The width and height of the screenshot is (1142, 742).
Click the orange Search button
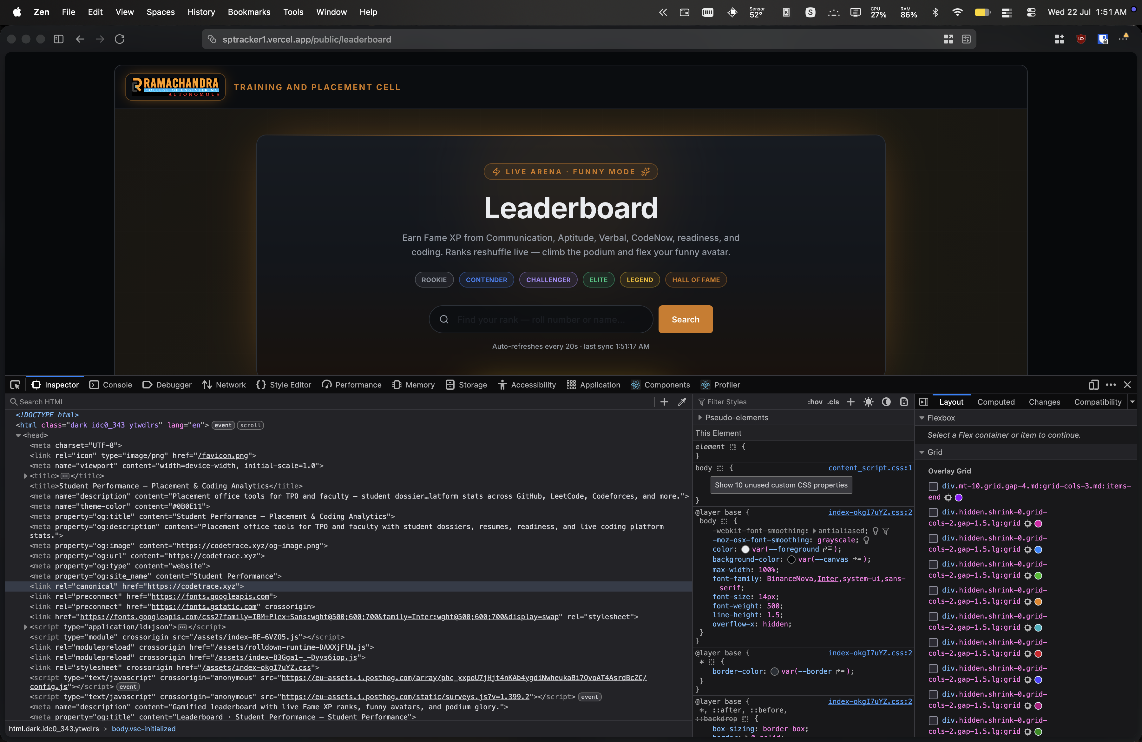pos(685,319)
